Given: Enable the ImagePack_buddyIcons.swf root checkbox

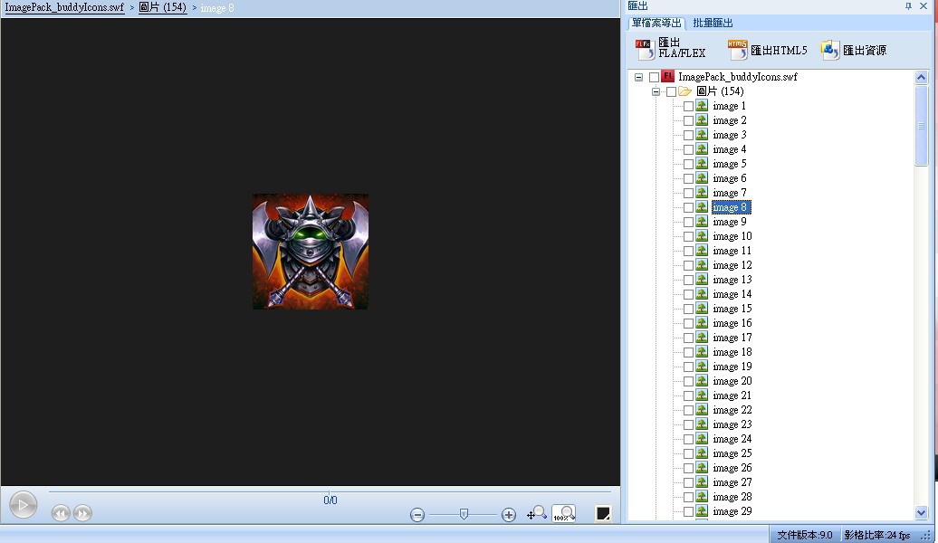Looking at the screenshot, I should tap(654, 77).
